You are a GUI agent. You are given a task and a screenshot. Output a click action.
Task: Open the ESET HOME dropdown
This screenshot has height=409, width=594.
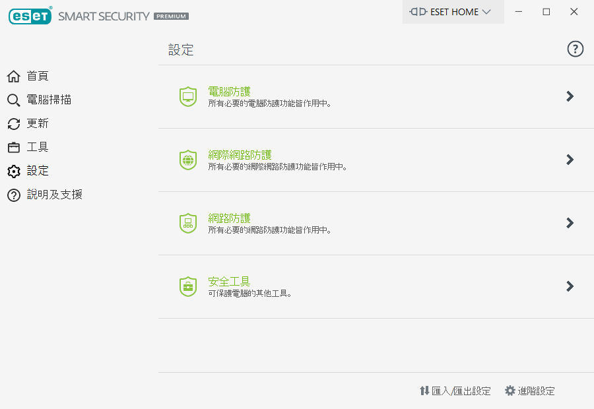pos(453,12)
